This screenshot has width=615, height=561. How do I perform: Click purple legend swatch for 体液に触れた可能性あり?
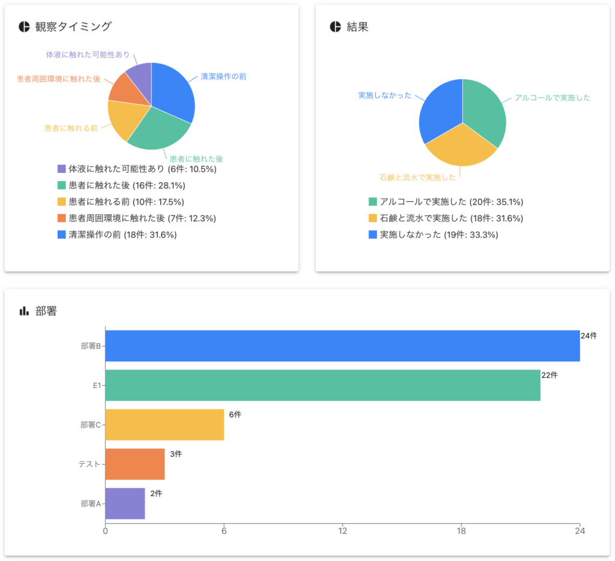coord(61,169)
